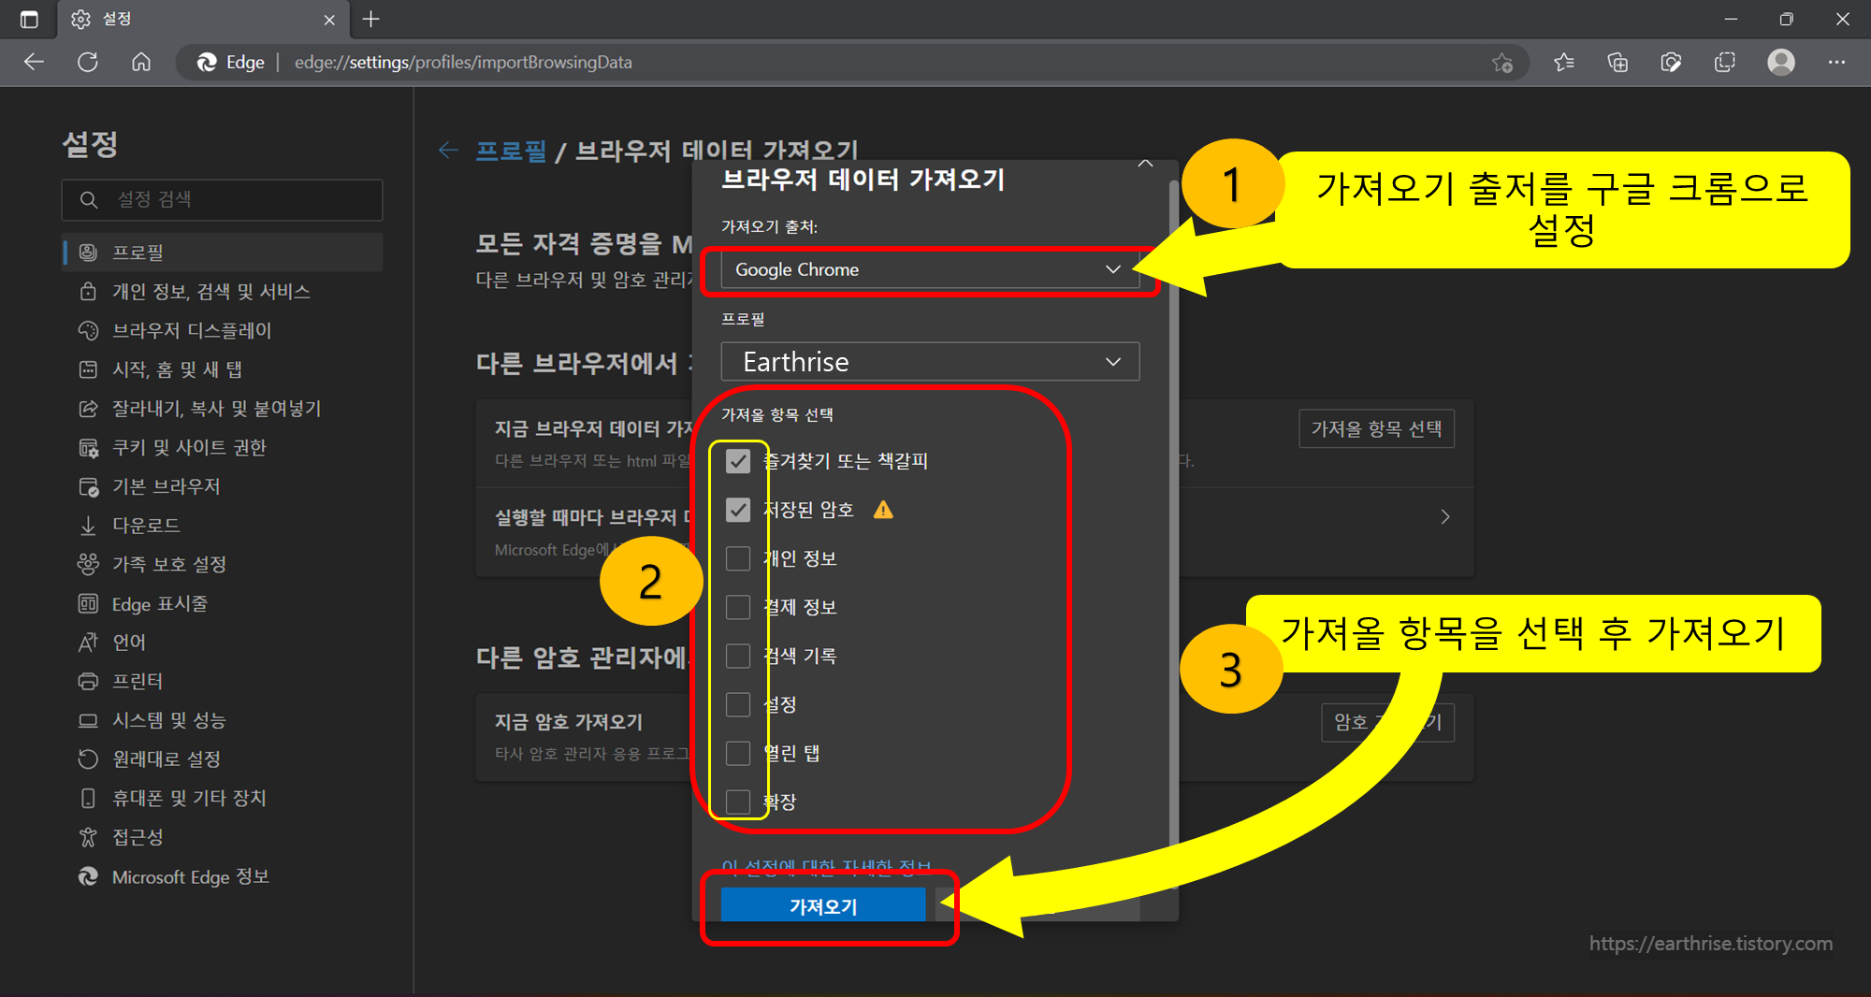This screenshot has width=1871, height=997.
Task: Click in the 설정 검색 field
Action: [223, 199]
